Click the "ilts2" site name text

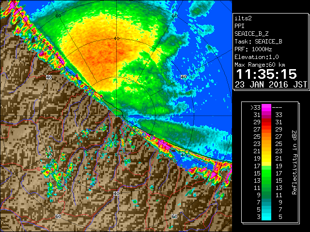coord(243,18)
